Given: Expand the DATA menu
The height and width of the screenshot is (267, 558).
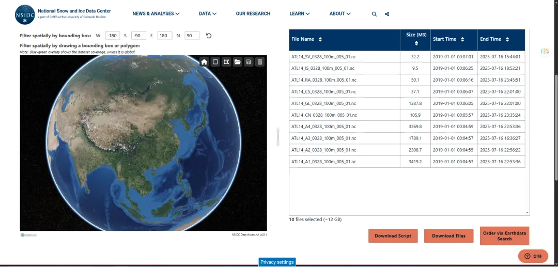Looking at the screenshot, I should point(208,13).
